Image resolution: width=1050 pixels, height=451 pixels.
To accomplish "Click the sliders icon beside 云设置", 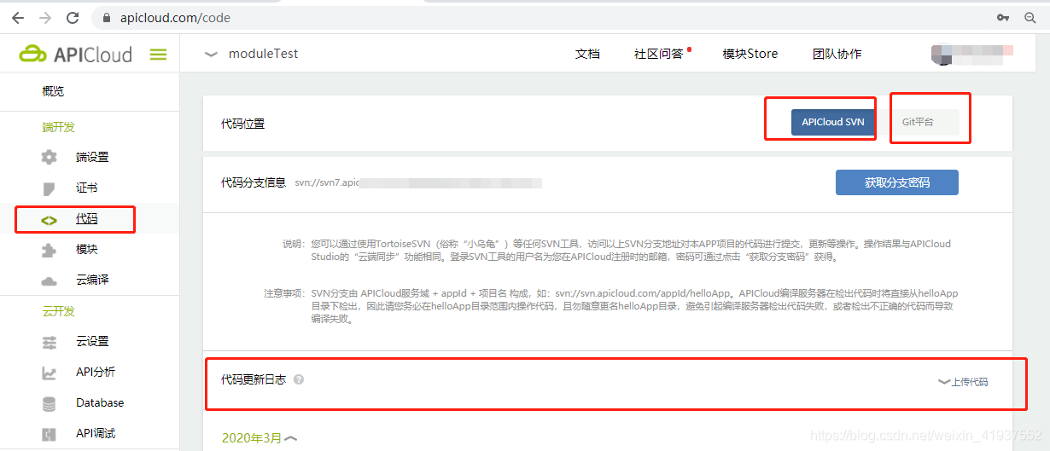I will 49,342.
